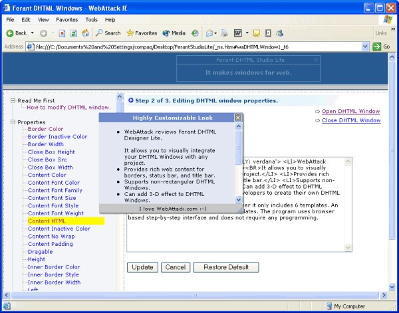
Task: Open the Edit menu
Action: [26, 20]
